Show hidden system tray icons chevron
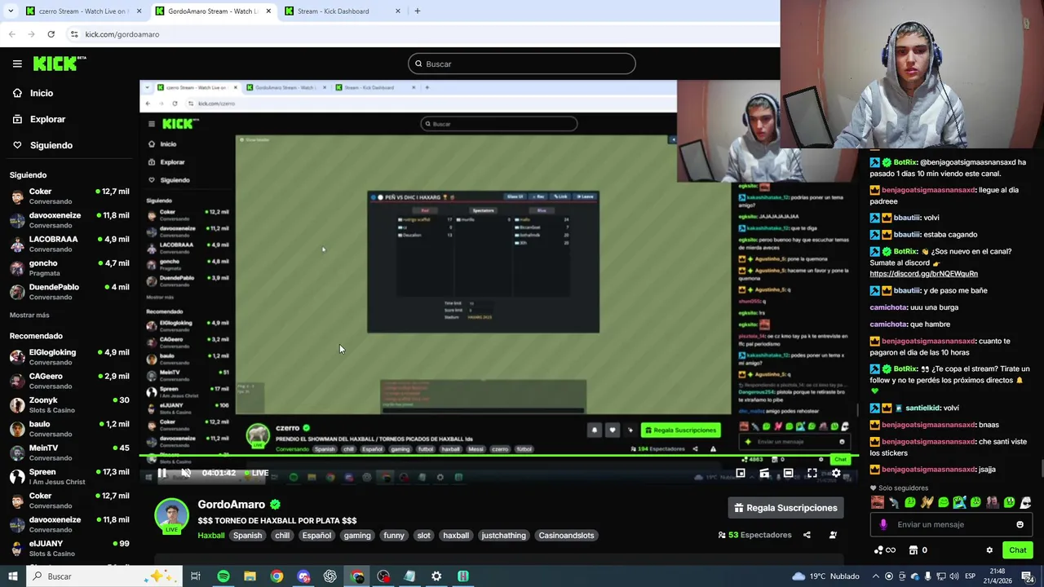 pyautogui.click(x=877, y=576)
